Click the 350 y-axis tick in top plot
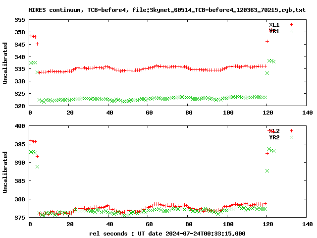317x238 pixels. coord(20,32)
